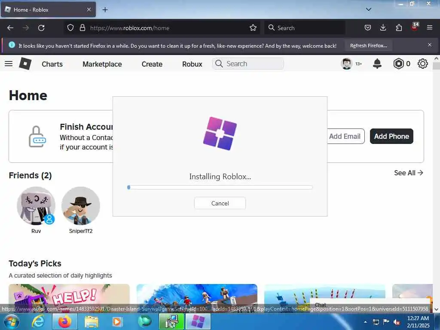Image resolution: width=440 pixels, height=330 pixels.
Task: Dismiss the Firefox refresh notification bar
Action: pyautogui.click(x=429, y=45)
